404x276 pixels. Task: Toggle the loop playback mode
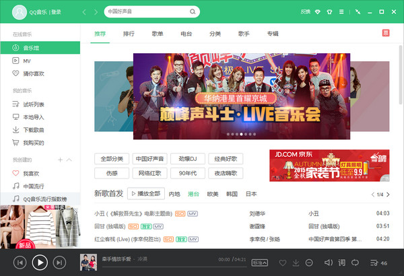(x=355, y=263)
